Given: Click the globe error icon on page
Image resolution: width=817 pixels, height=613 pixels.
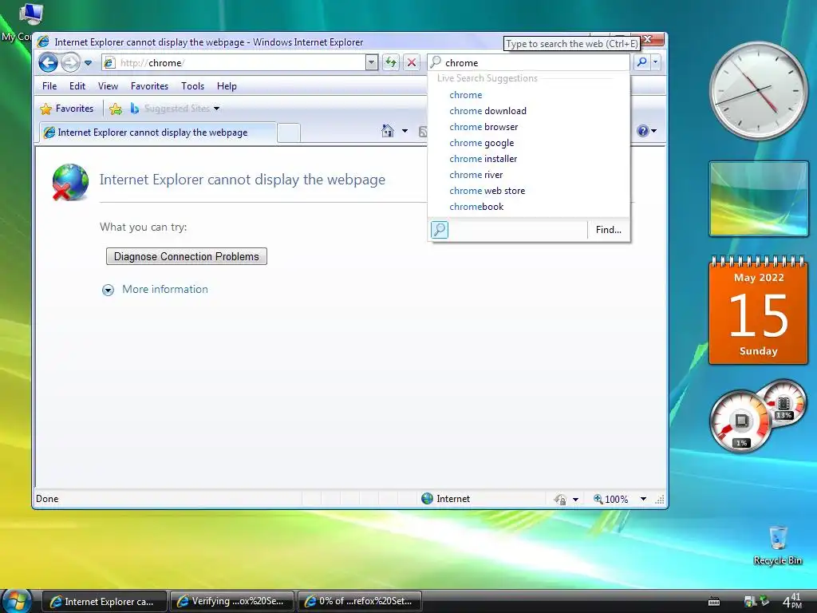Looking at the screenshot, I should coord(70,182).
